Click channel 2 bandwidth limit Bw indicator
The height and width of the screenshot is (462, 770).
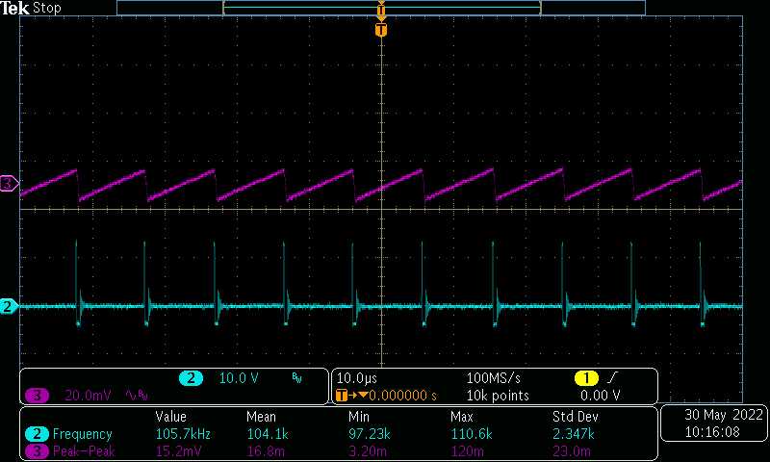(296, 378)
